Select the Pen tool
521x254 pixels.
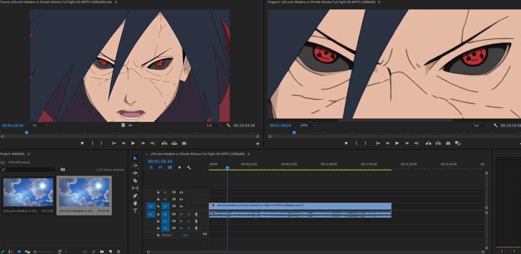135,196
